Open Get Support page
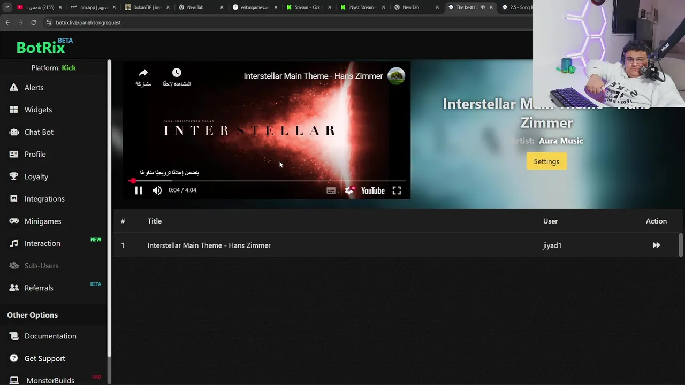Screen dimensions: 685x385 (44, 358)
